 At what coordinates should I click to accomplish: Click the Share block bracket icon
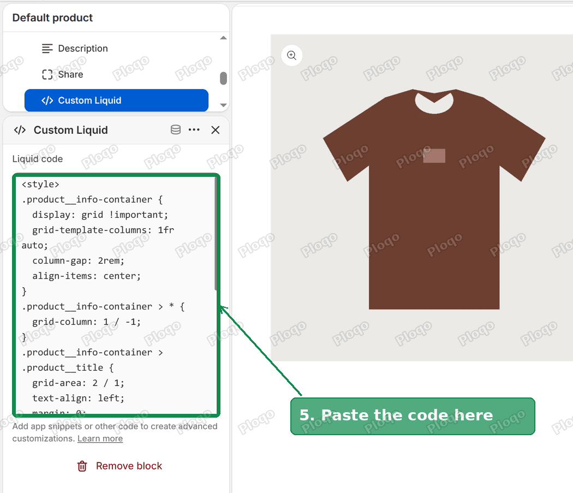tap(47, 75)
